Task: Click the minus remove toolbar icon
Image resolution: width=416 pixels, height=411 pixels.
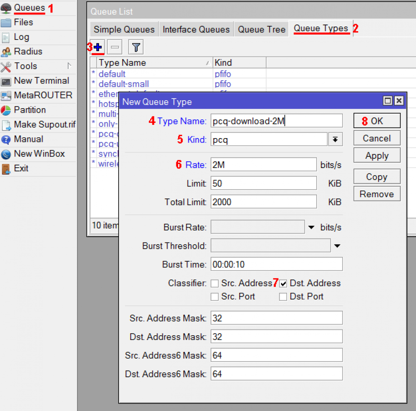Action: 115,47
